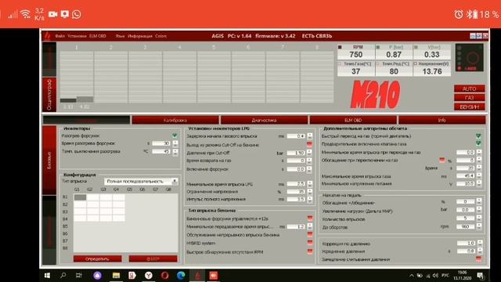
Task: Switch to the ELM OBD tab
Action: click(353, 120)
